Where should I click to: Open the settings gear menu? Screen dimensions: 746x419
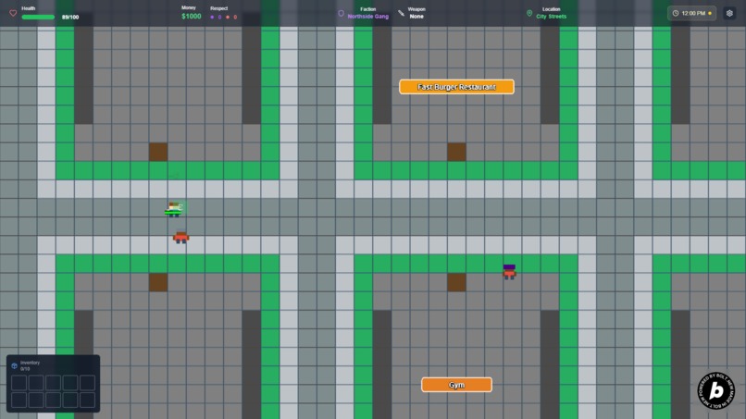(729, 13)
